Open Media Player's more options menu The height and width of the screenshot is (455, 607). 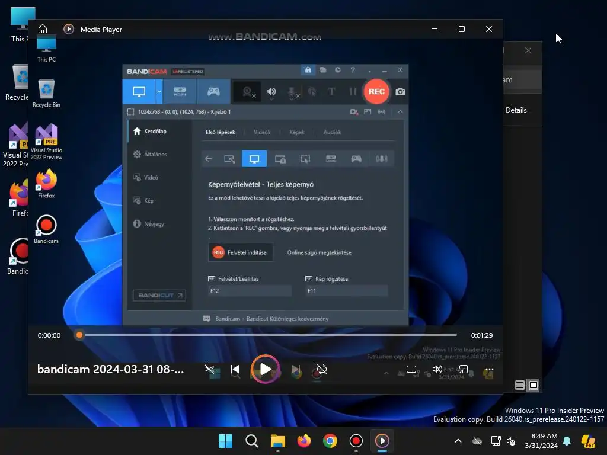click(489, 369)
